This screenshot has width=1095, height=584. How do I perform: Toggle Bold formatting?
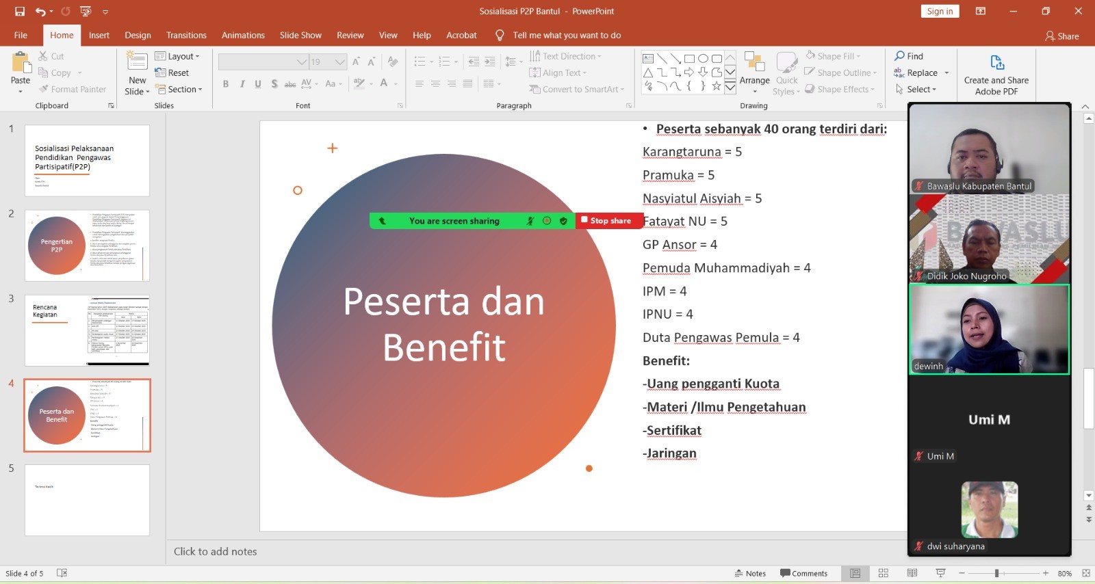(x=225, y=83)
